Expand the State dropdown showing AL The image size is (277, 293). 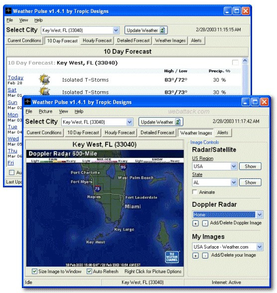tap(234, 182)
